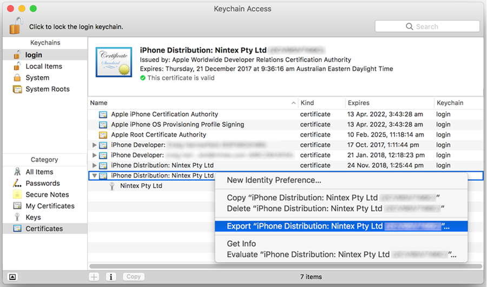Click the Copy button in bottom bar
This screenshot has height=287, width=487.
pos(134,277)
